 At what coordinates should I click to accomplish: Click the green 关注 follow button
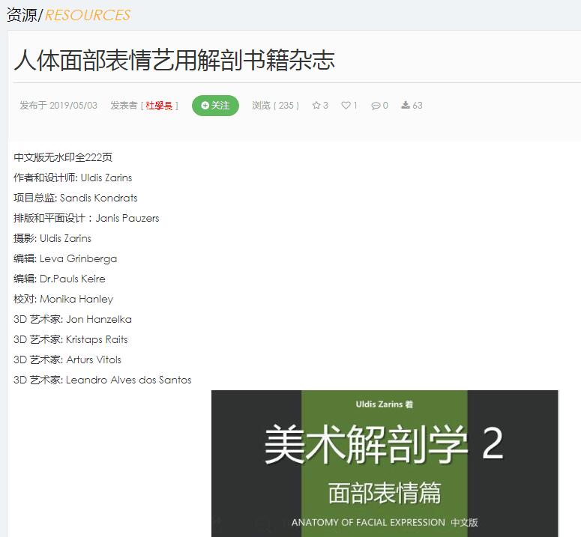[x=215, y=106]
